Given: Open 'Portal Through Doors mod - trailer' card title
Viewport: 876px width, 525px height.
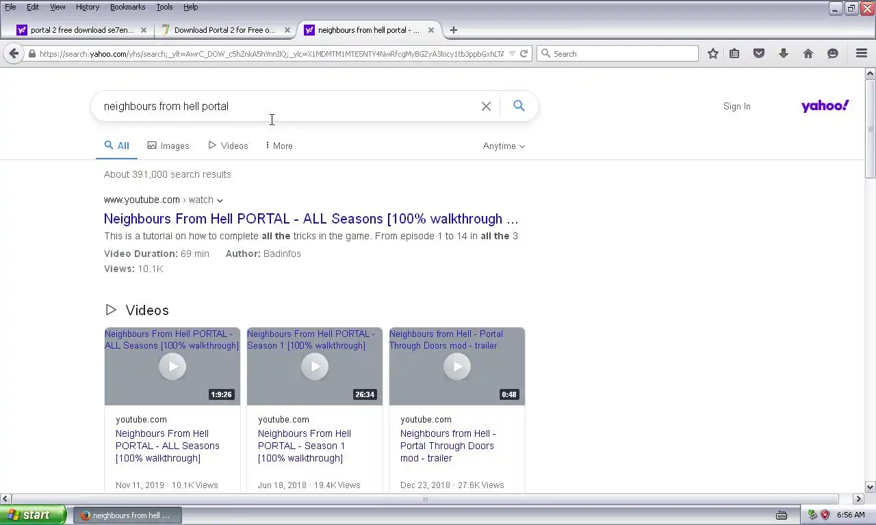Looking at the screenshot, I should [x=448, y=446].
